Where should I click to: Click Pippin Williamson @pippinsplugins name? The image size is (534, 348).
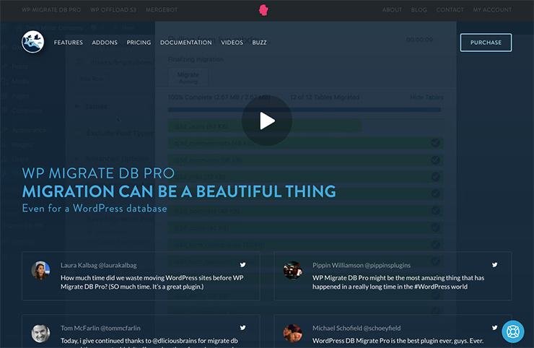[362, 265]
